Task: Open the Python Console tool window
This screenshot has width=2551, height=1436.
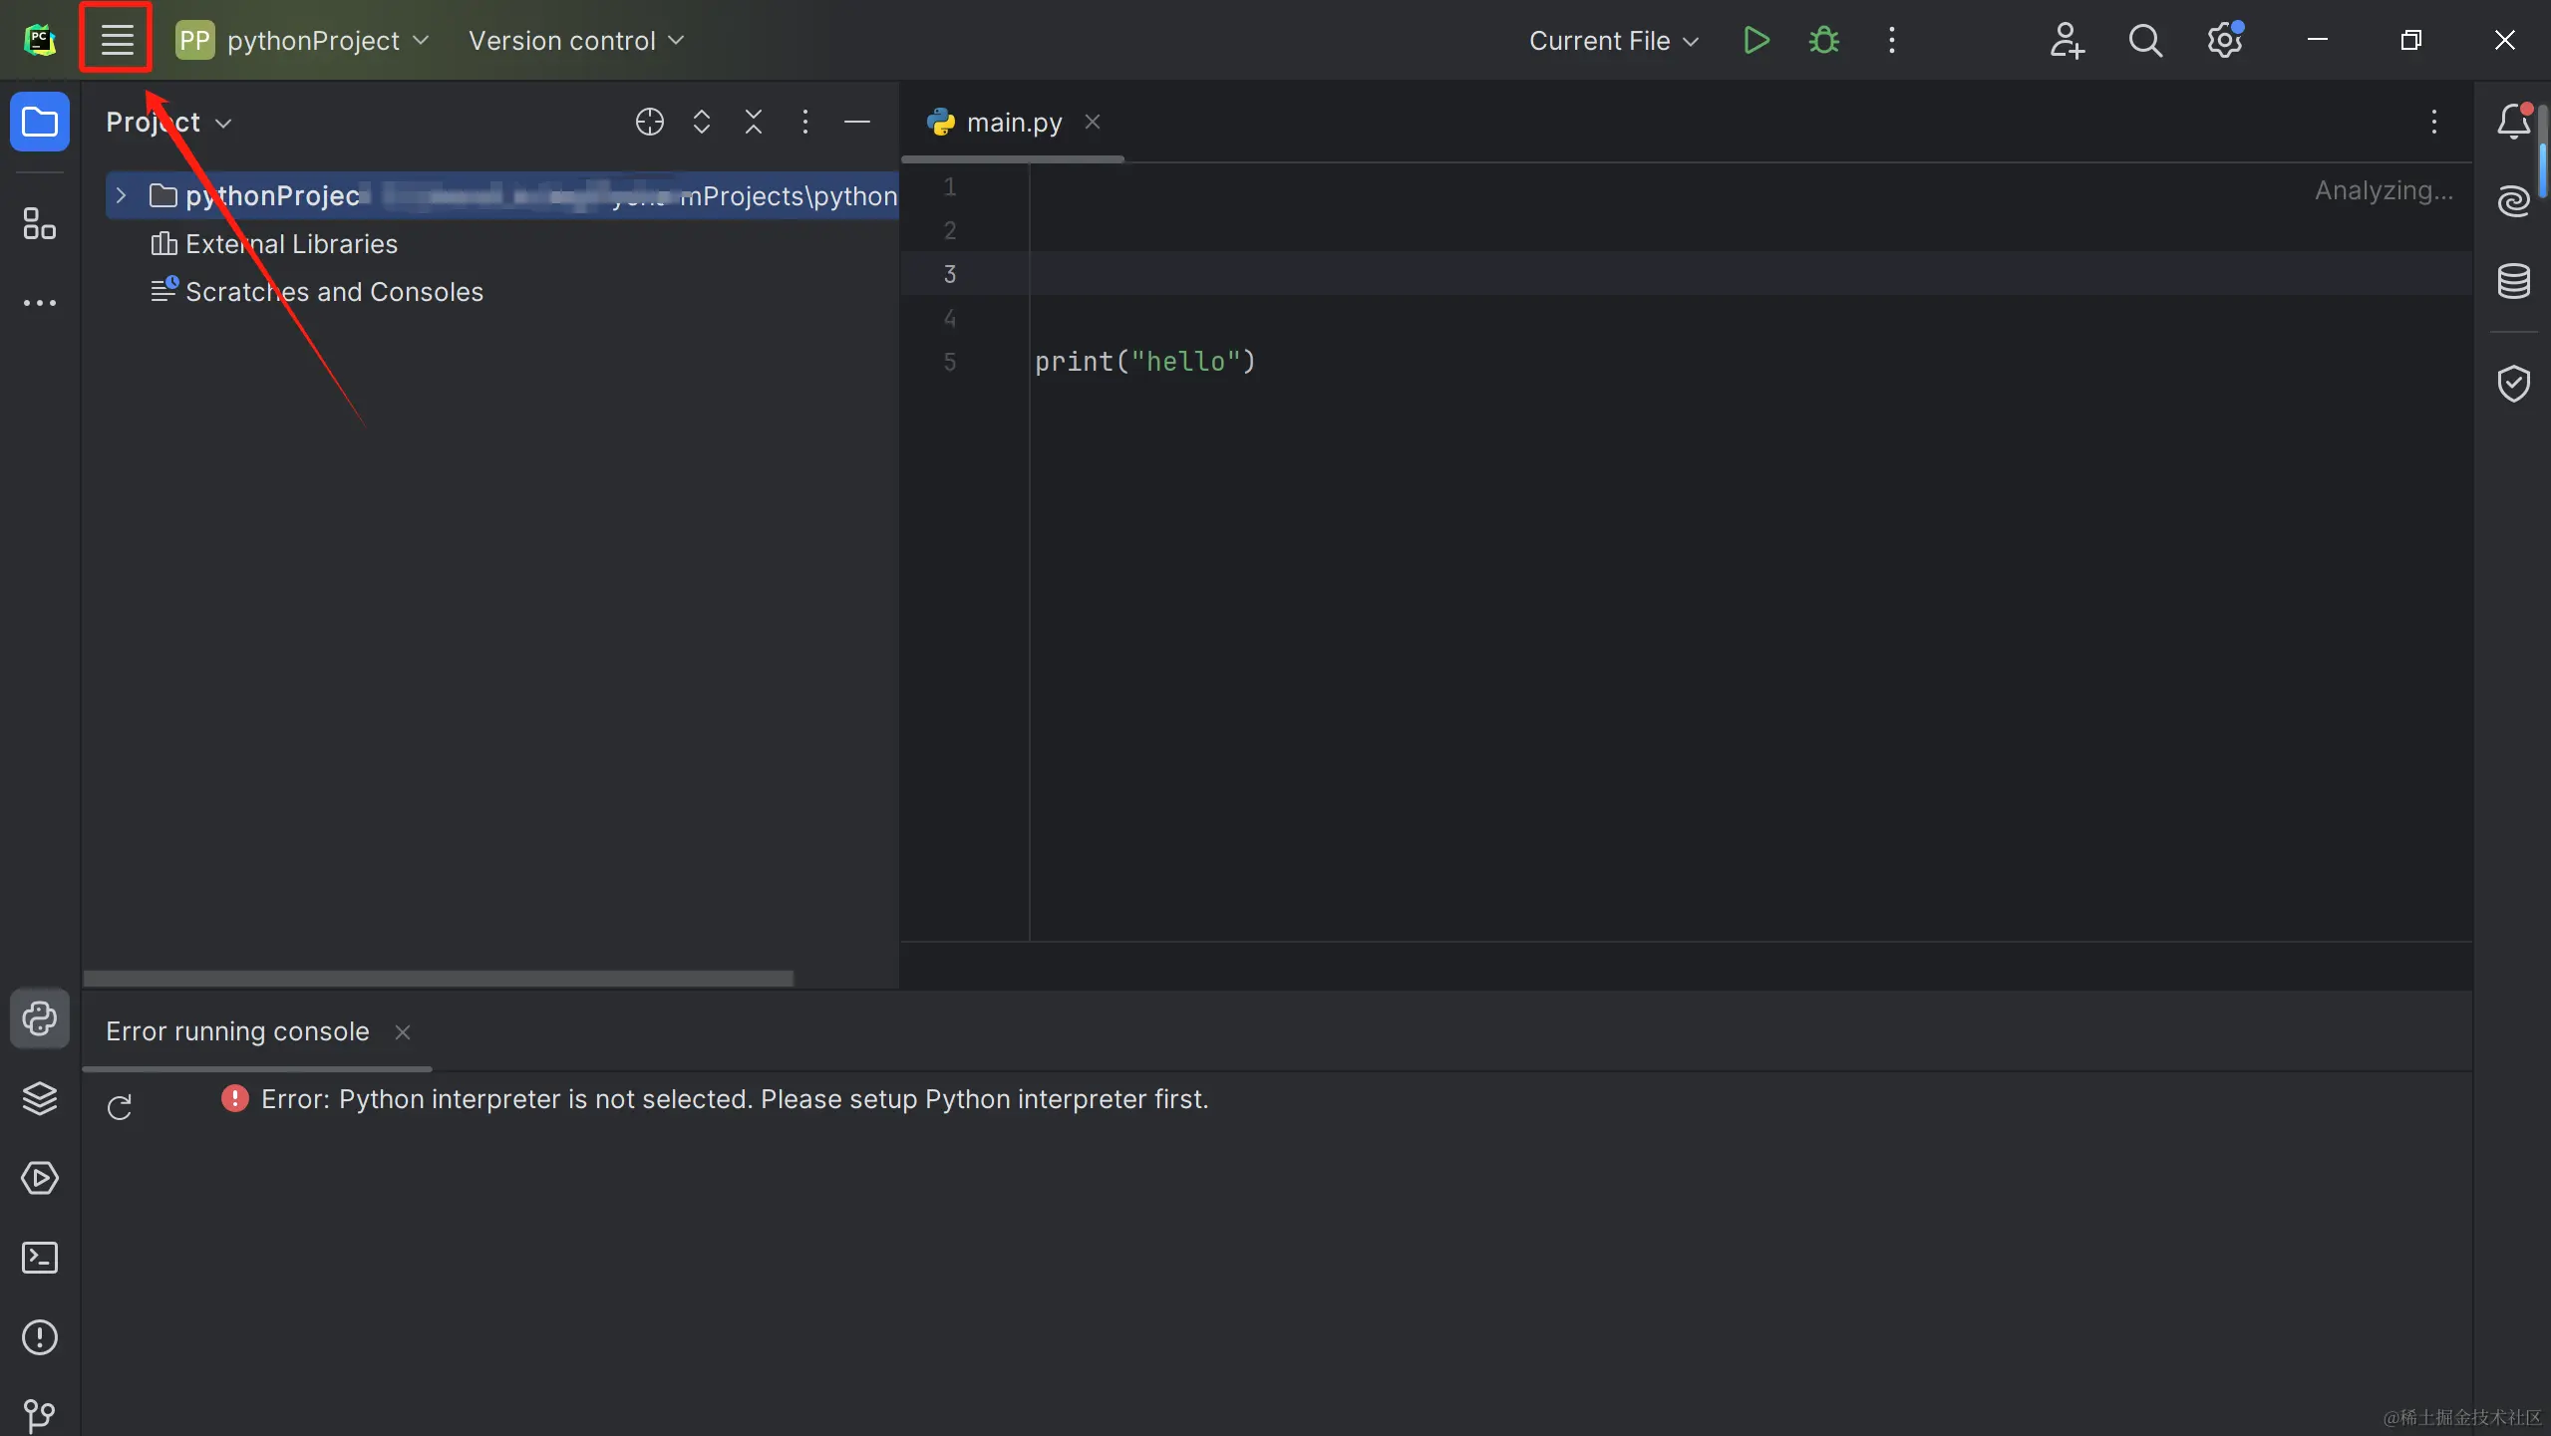Action: click(x=40, y=1018)
